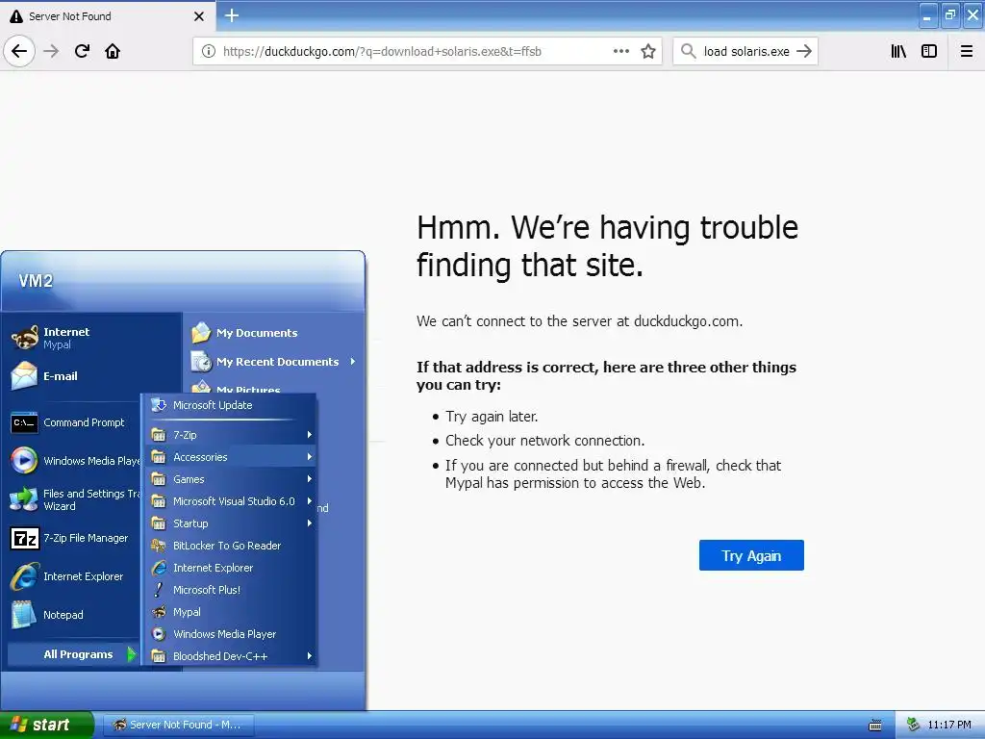This screenshot has width=985, height=739.
Task: Open Files and Settings Transfer Wizard
Action: 73,499
